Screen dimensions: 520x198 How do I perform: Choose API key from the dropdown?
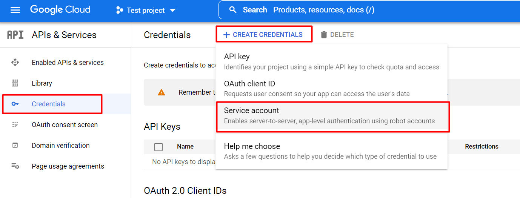(x=331, y=61)
